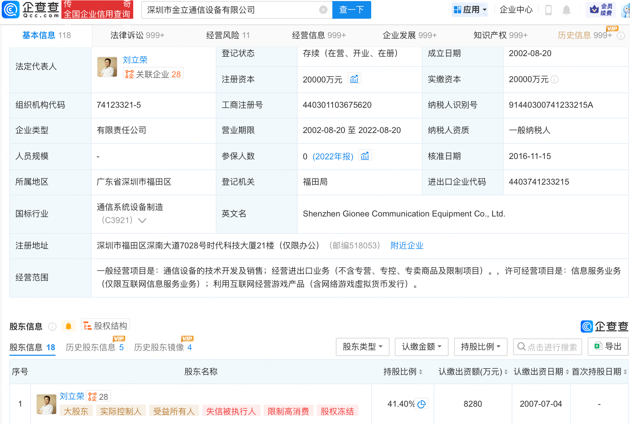
Task: Open insured persons chart icon
Action: pyautogui.click(x=365, y=156)
